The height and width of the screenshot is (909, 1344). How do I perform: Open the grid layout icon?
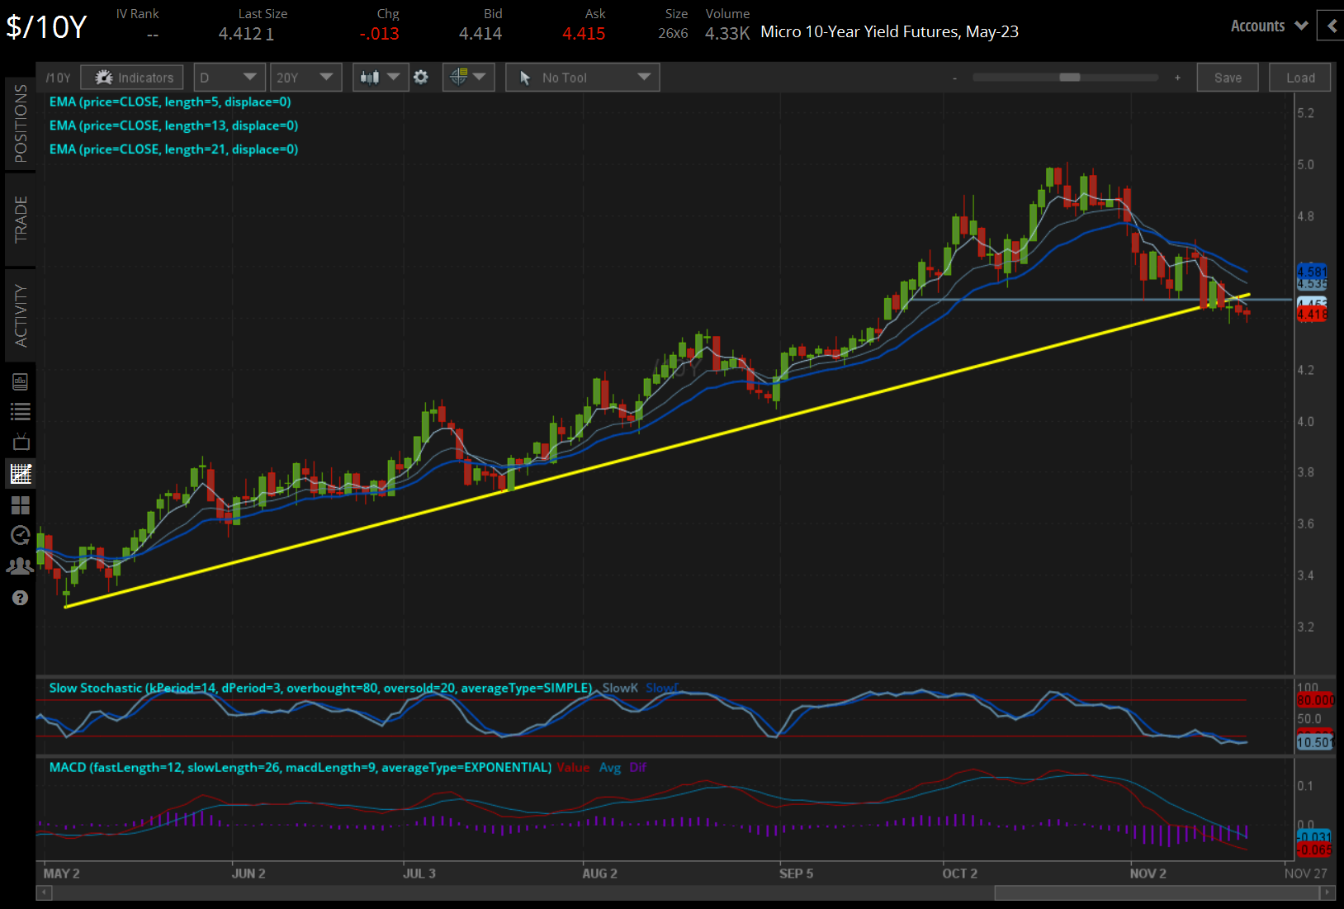click(21, 504)
